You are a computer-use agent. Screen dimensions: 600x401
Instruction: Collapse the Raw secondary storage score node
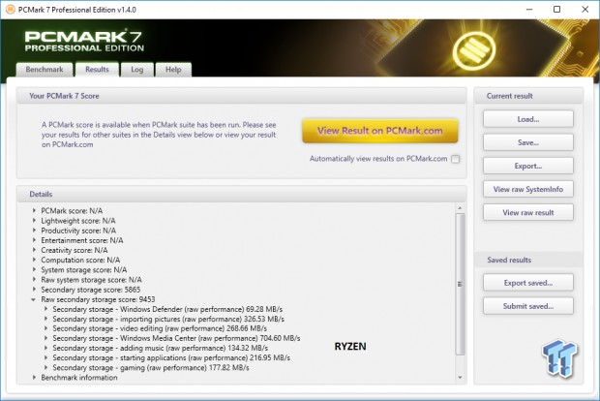point(35,300)
